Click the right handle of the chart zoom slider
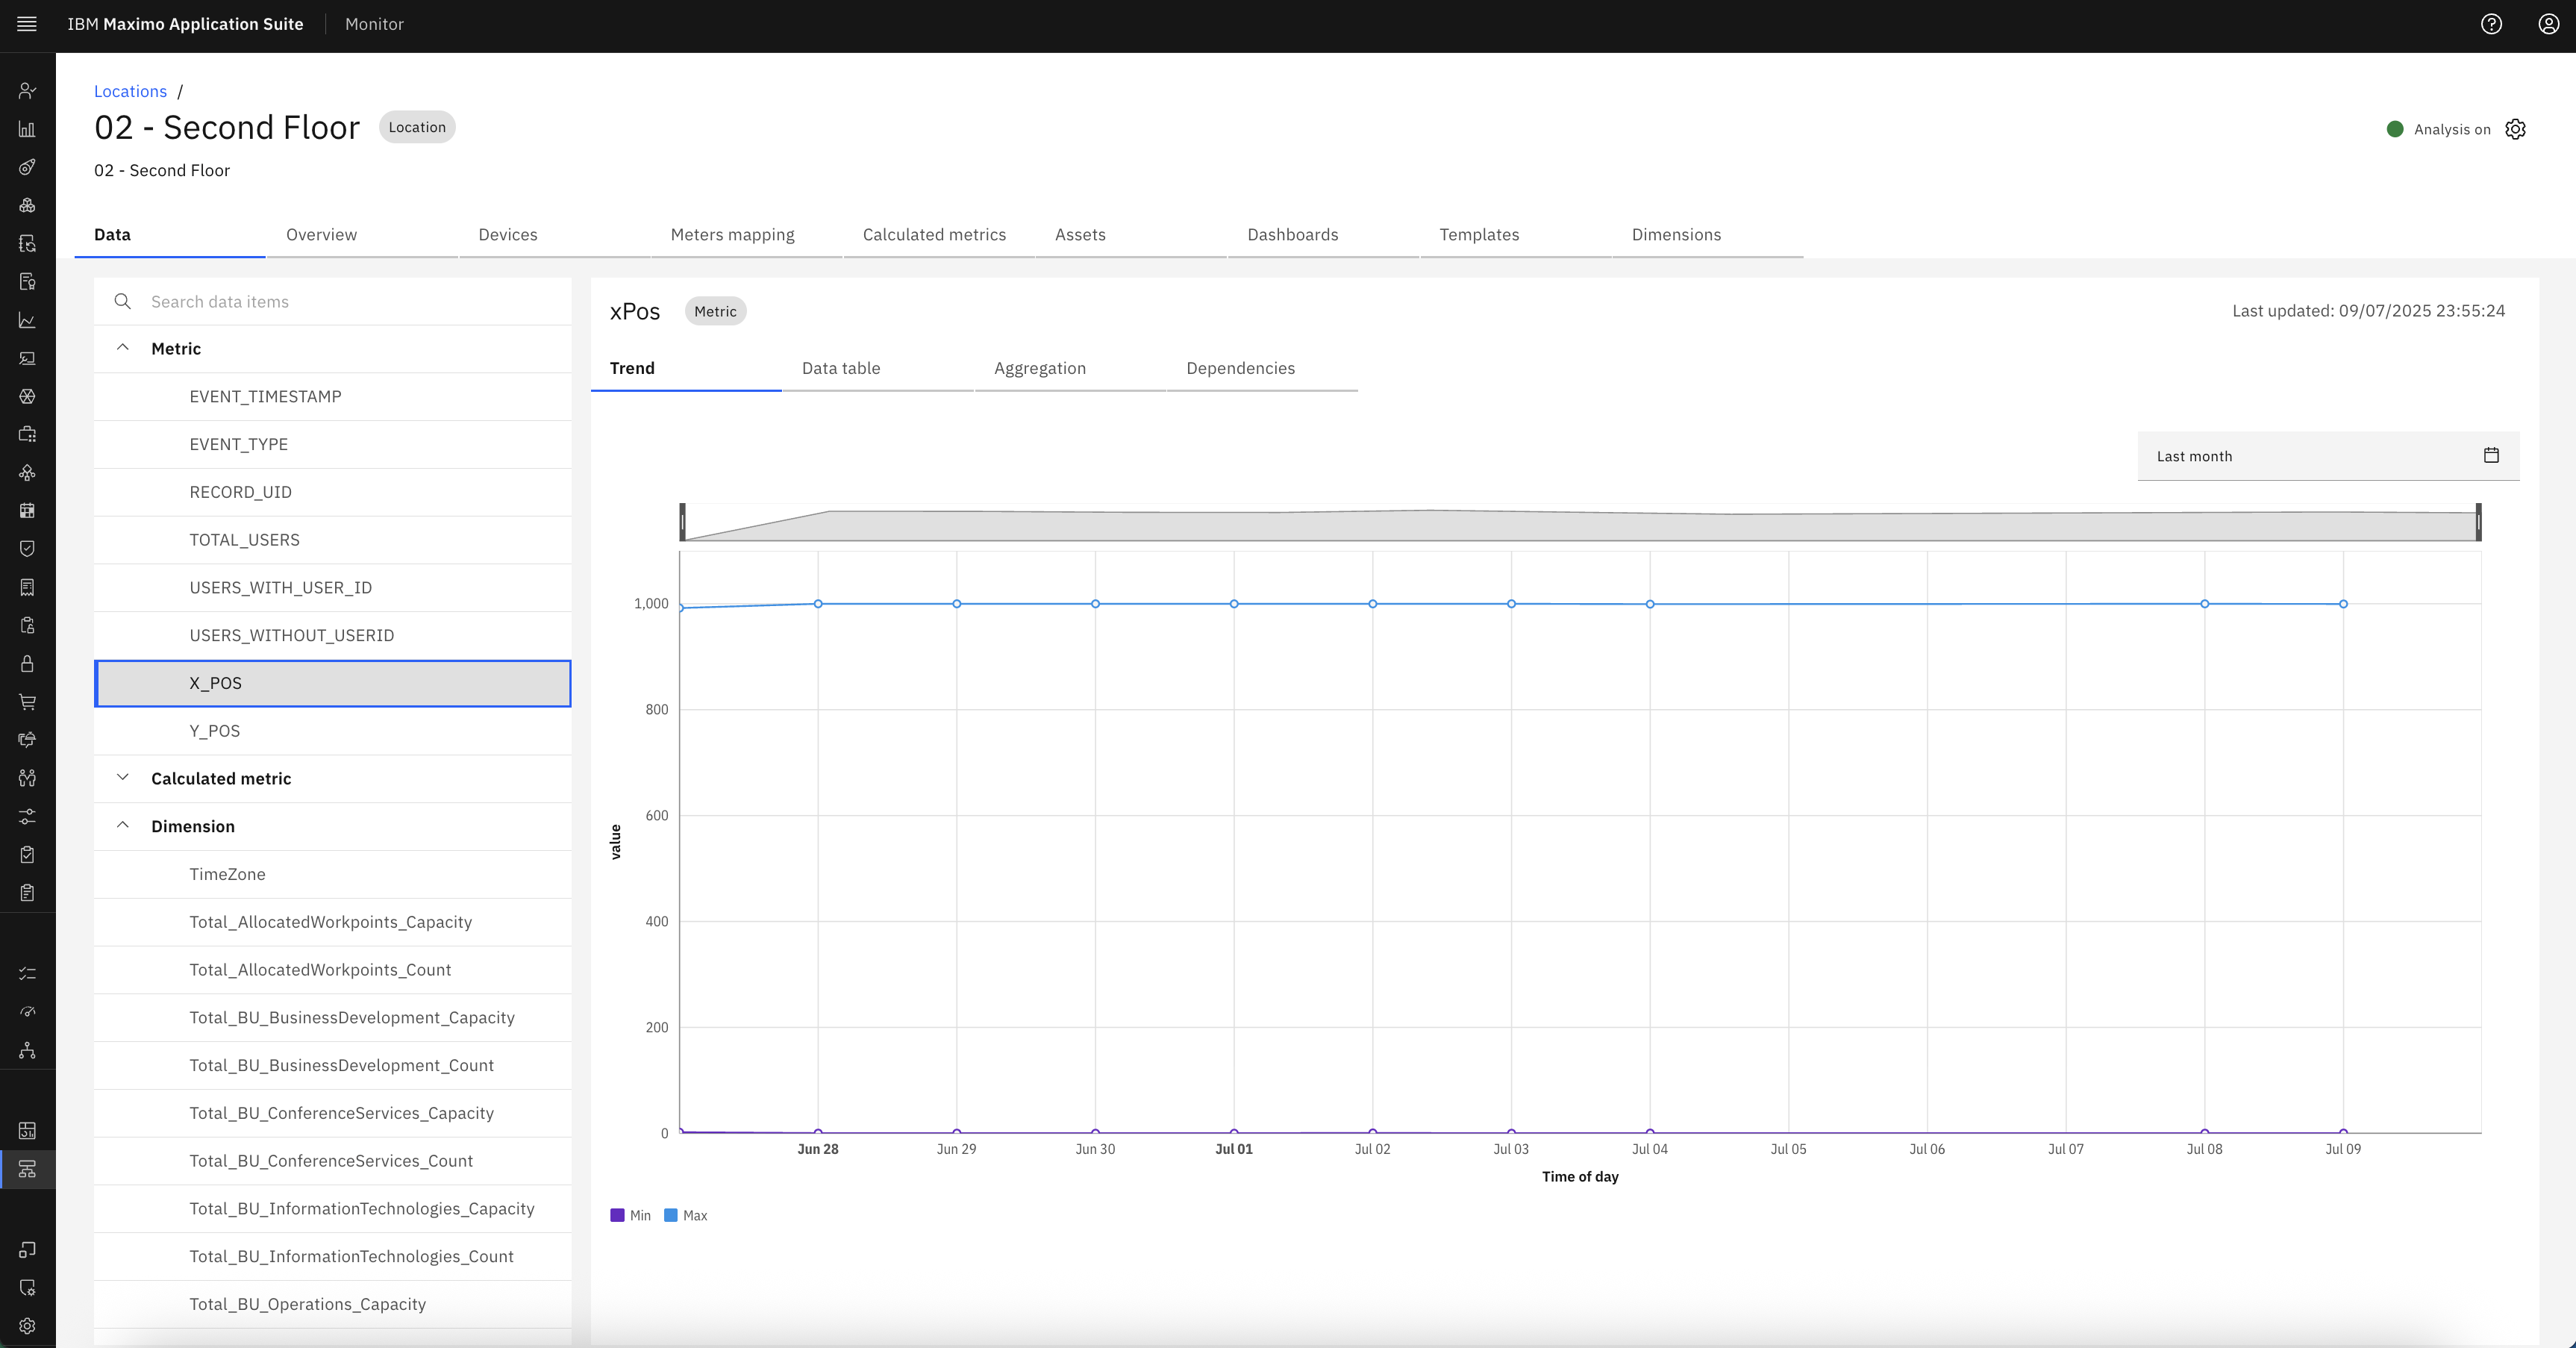The width and height of the screenshot is (2576, 1348). [x=2478, y=522]
